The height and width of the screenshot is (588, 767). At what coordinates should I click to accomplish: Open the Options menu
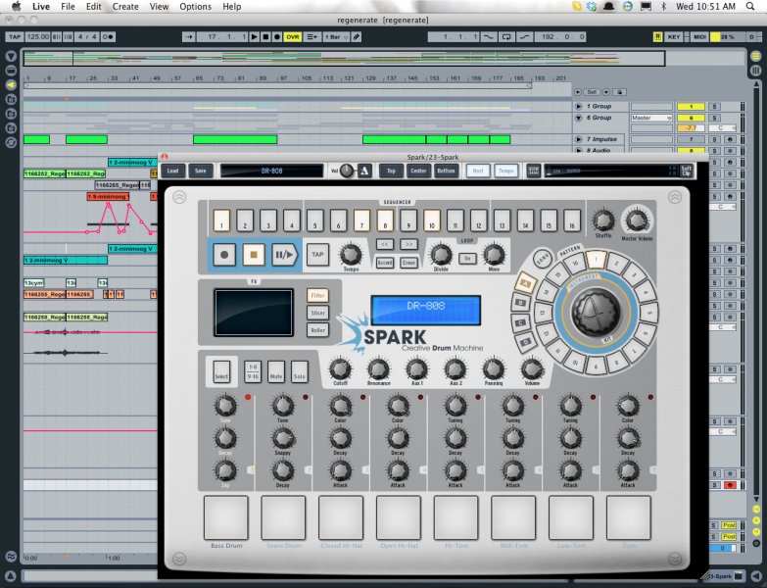click(x=195, y=6)
